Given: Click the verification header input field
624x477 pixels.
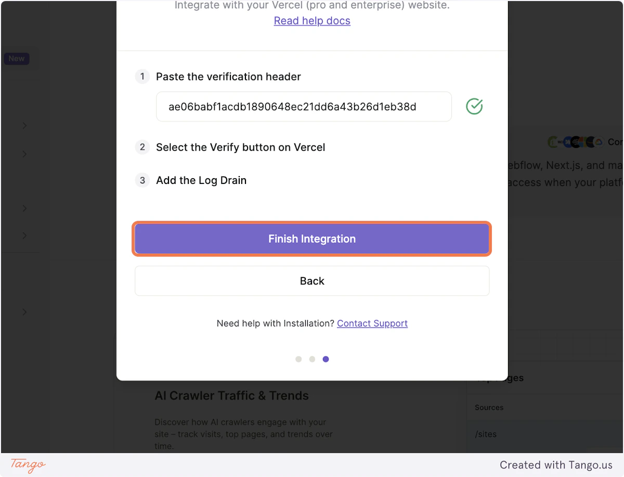Looking at the screenshot, I should [x=304, y=107].
